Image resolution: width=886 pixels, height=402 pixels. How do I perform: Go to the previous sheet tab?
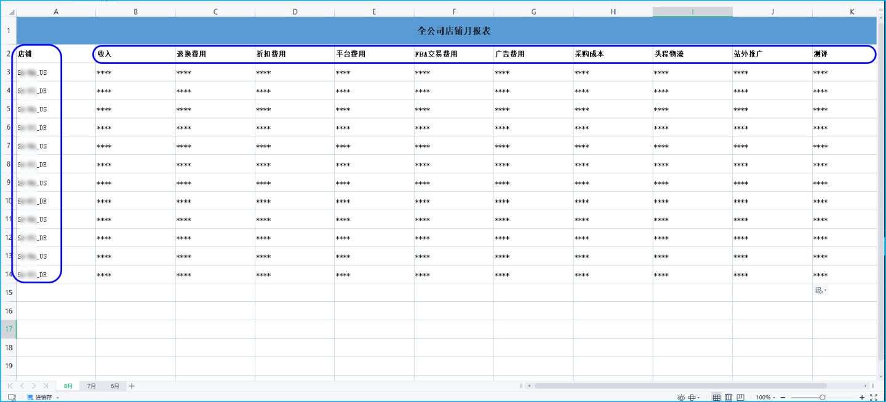click(x=22, y=385)
